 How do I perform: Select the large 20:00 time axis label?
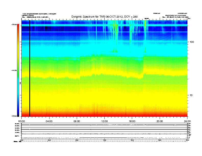pos(160,121)
